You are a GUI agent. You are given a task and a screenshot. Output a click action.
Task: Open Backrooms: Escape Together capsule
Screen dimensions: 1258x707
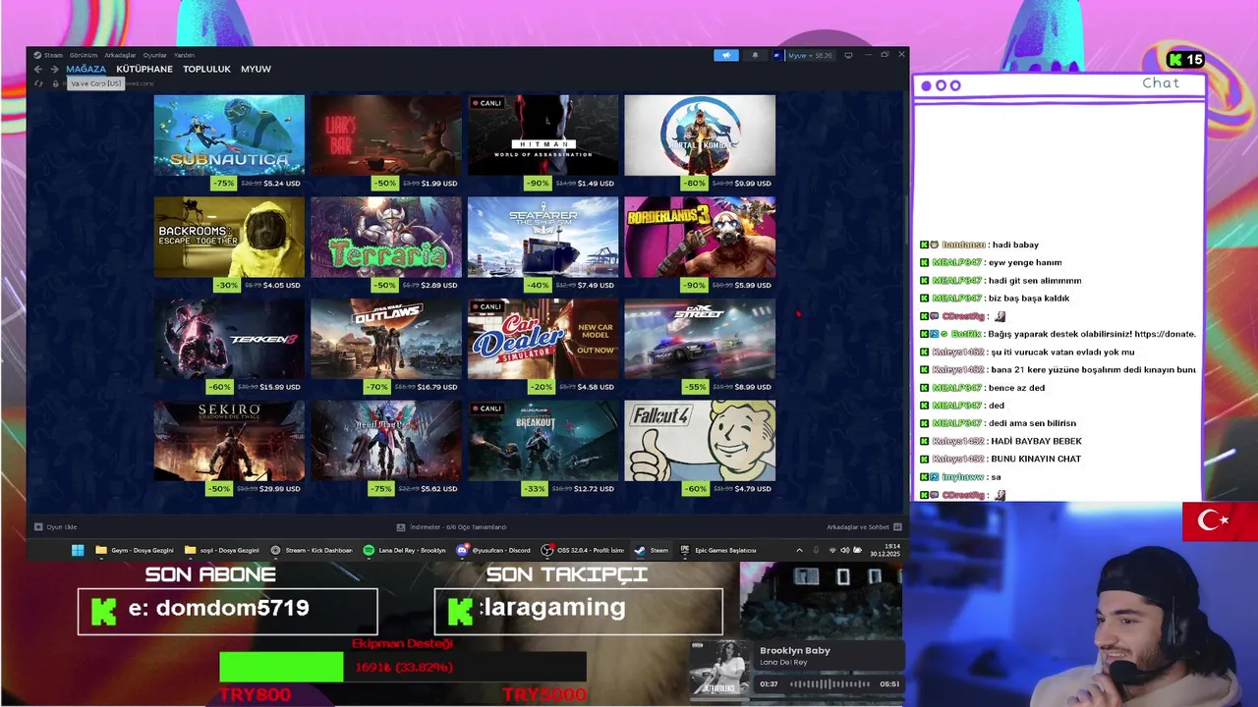229,237
